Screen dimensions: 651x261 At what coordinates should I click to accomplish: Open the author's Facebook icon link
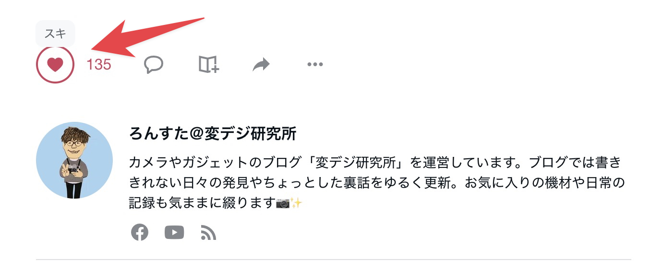[140, 233]
